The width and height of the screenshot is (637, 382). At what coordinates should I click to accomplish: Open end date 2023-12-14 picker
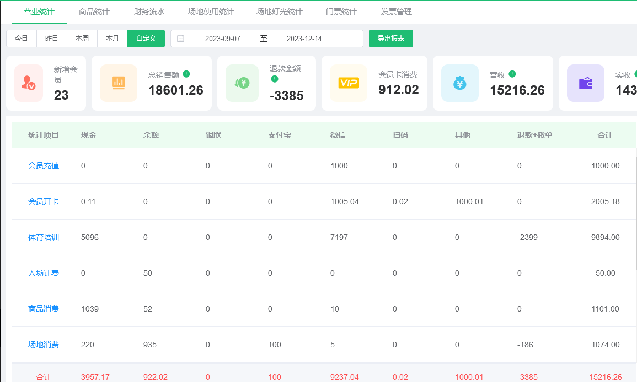tap(304, 39)
